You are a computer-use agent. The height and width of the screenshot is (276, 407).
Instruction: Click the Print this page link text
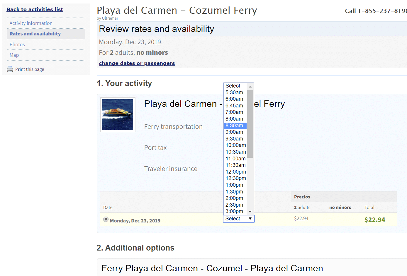(30, 69)
